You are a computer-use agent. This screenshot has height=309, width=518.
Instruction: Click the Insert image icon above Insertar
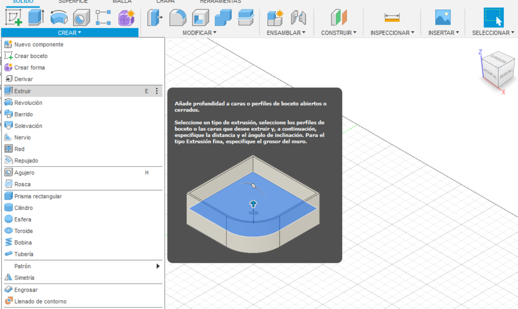point(443,18)
